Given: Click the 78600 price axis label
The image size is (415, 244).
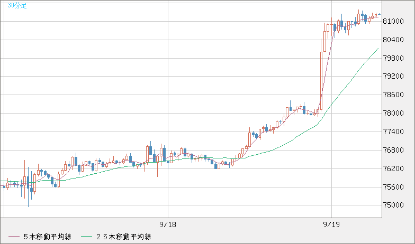Looking at the screenshot, I should coord(393,95).
